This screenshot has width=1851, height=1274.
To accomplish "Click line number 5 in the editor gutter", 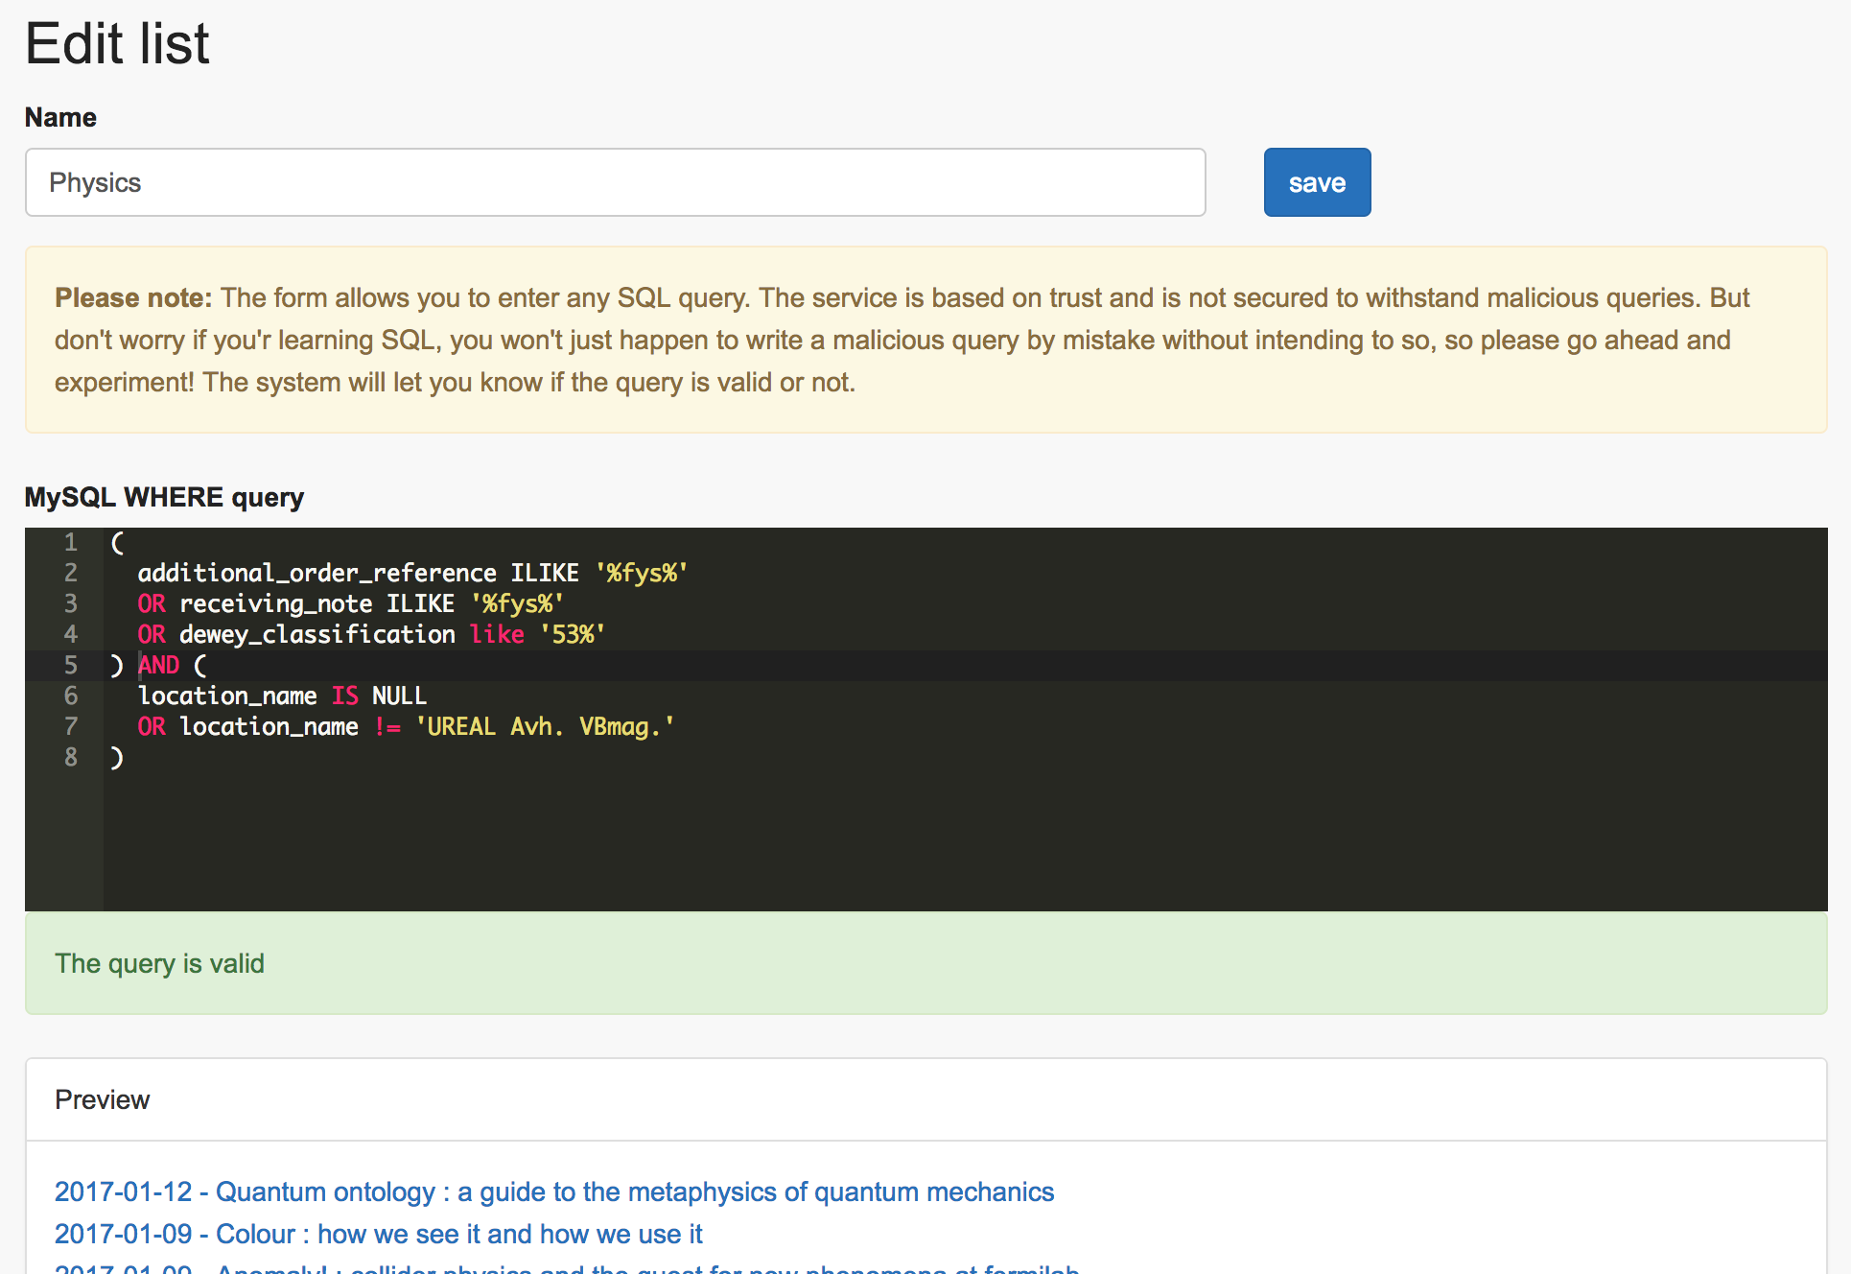I will (70, 665).
